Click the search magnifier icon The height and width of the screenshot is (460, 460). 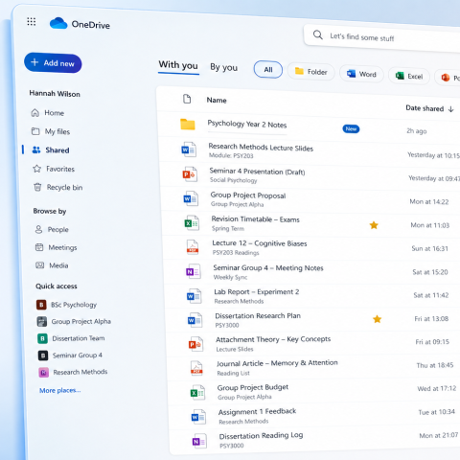click(318, 34)
